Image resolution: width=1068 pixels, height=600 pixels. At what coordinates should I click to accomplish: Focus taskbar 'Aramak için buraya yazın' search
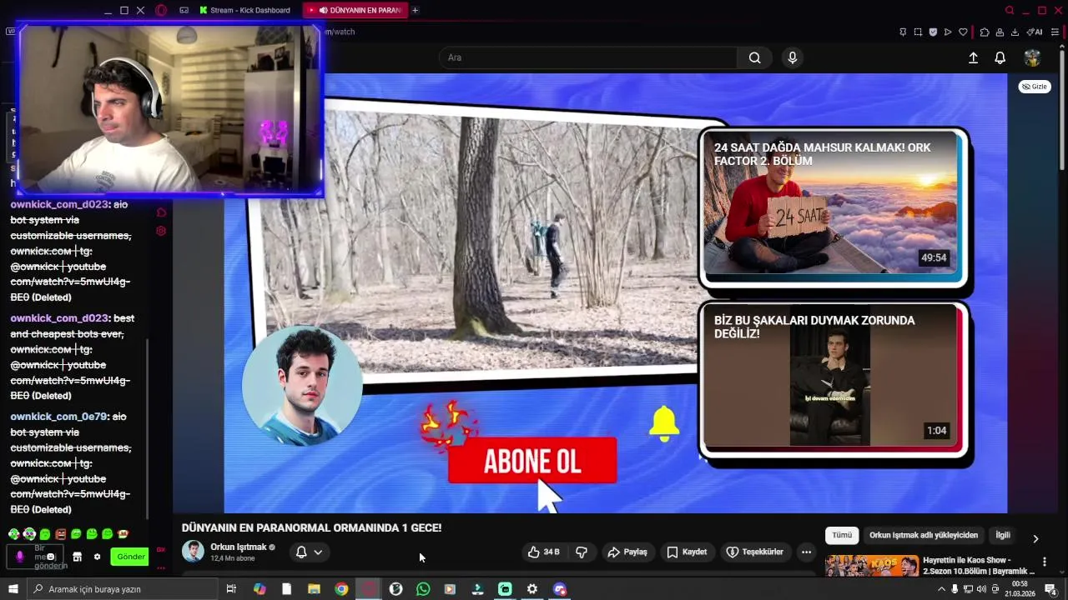(123, 589)
